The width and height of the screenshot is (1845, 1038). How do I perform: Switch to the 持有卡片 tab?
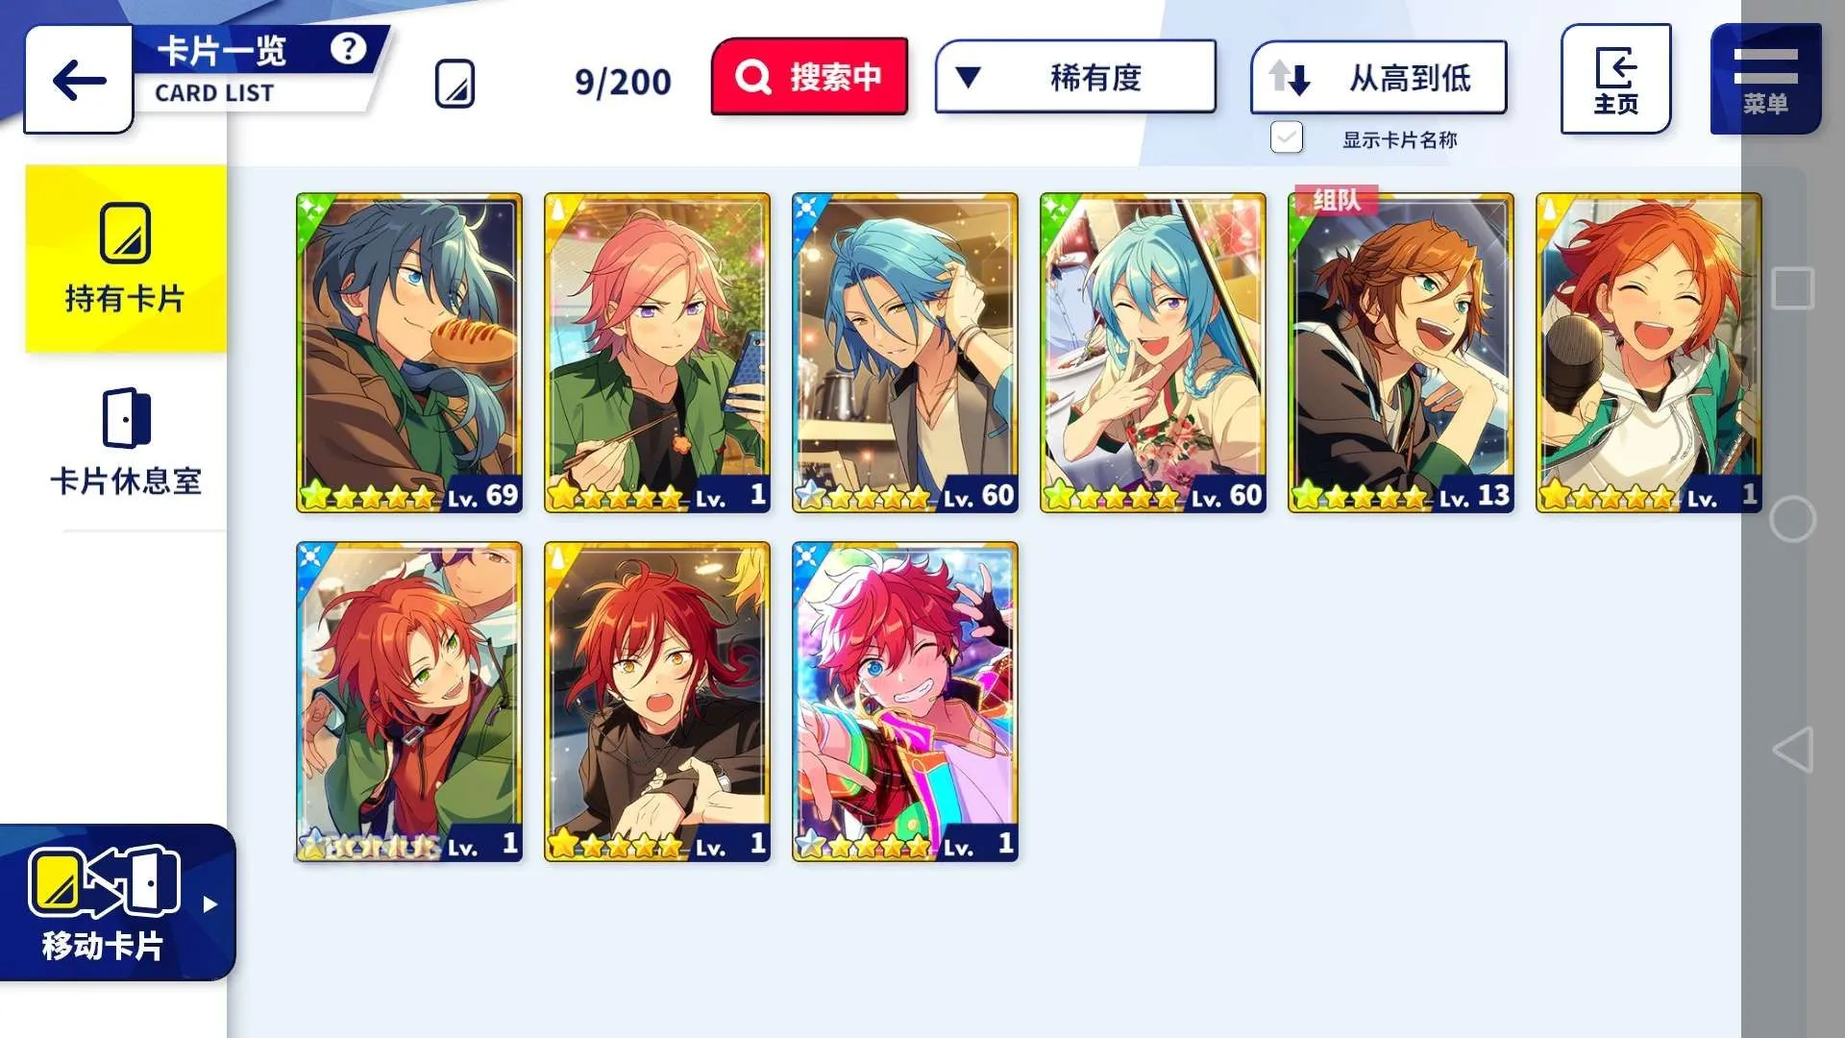click(126, 259)
